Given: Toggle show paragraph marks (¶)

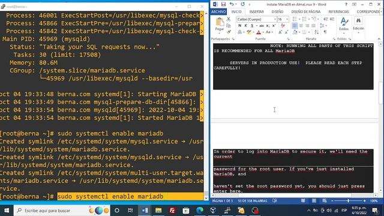Looking at the screenshot, I should click(325, 32).
